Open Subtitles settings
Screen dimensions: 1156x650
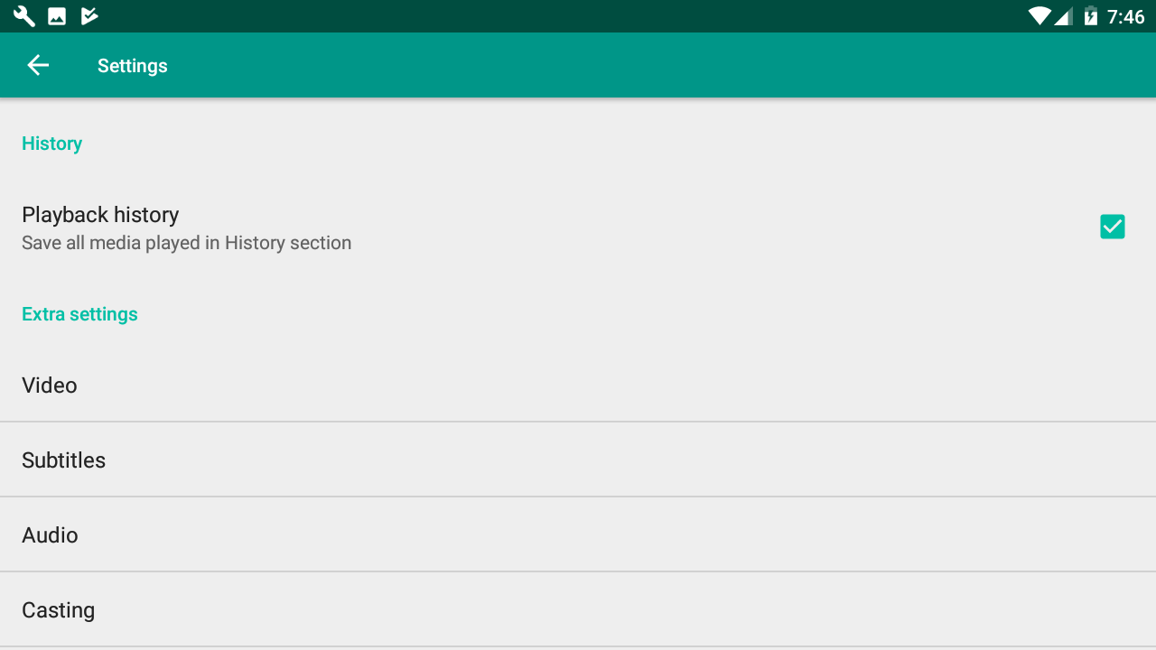[x=63, y=460]
